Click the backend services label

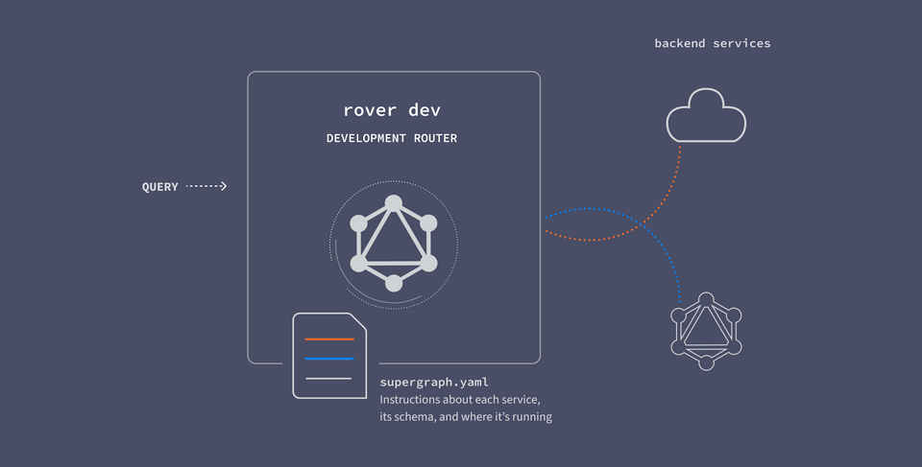tap(712, 43)
